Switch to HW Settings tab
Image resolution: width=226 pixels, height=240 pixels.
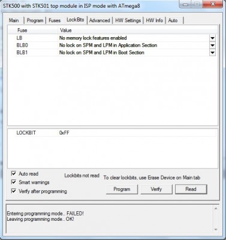128,20
